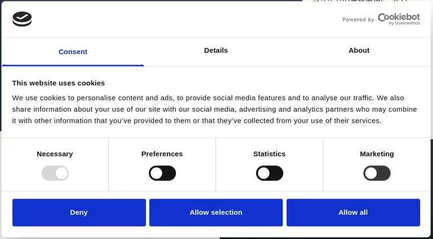This screenshot has width=433, height=239.
Task: Accept cookies with Allow all button
Action: point(353,213)
